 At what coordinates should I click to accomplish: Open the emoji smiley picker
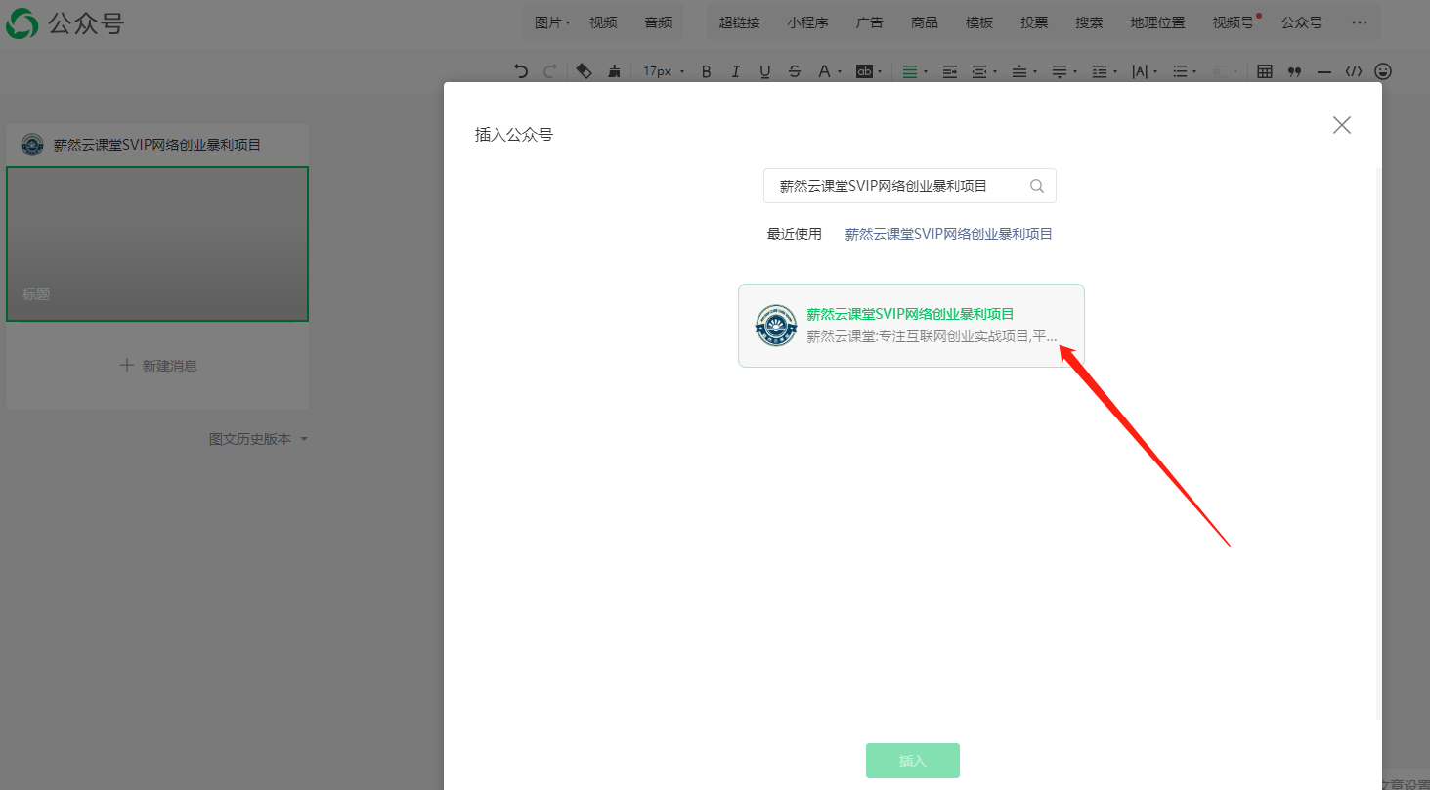pos(1383,71)
